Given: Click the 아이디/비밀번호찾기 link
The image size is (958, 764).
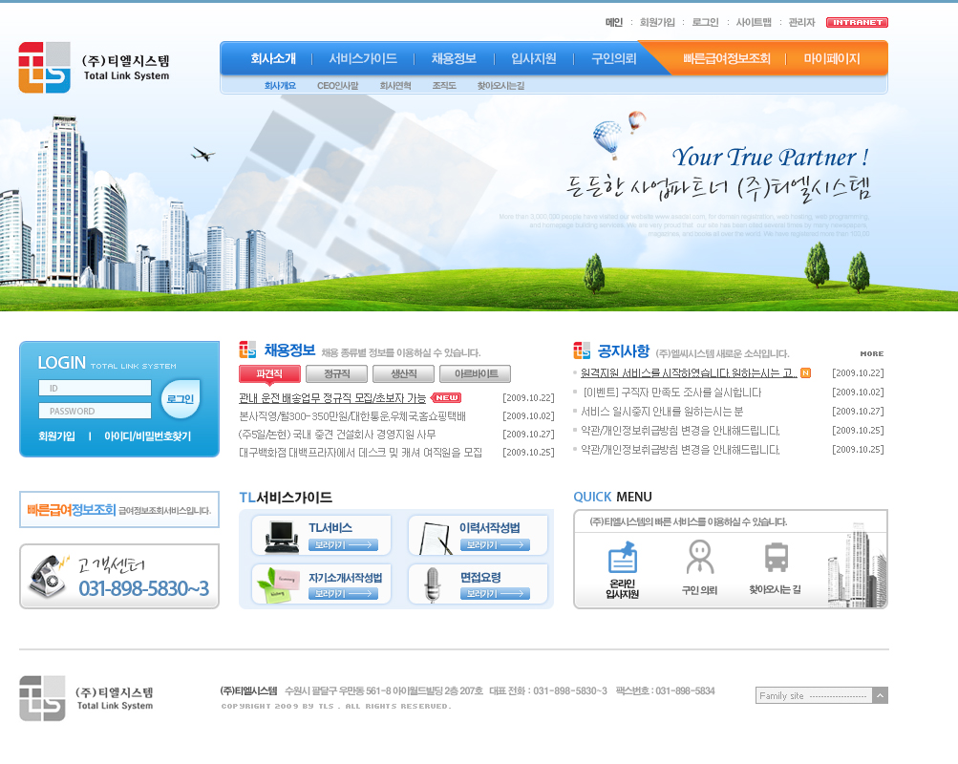Looking at the screenshot, I should [x=147, y=435].
